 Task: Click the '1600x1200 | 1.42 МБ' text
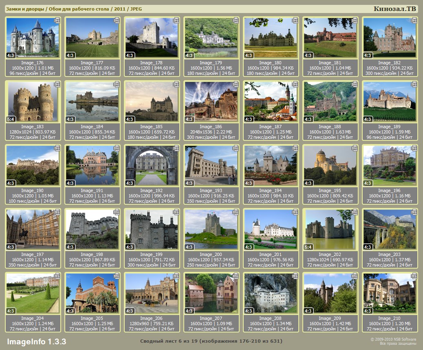tap(330, 323)
